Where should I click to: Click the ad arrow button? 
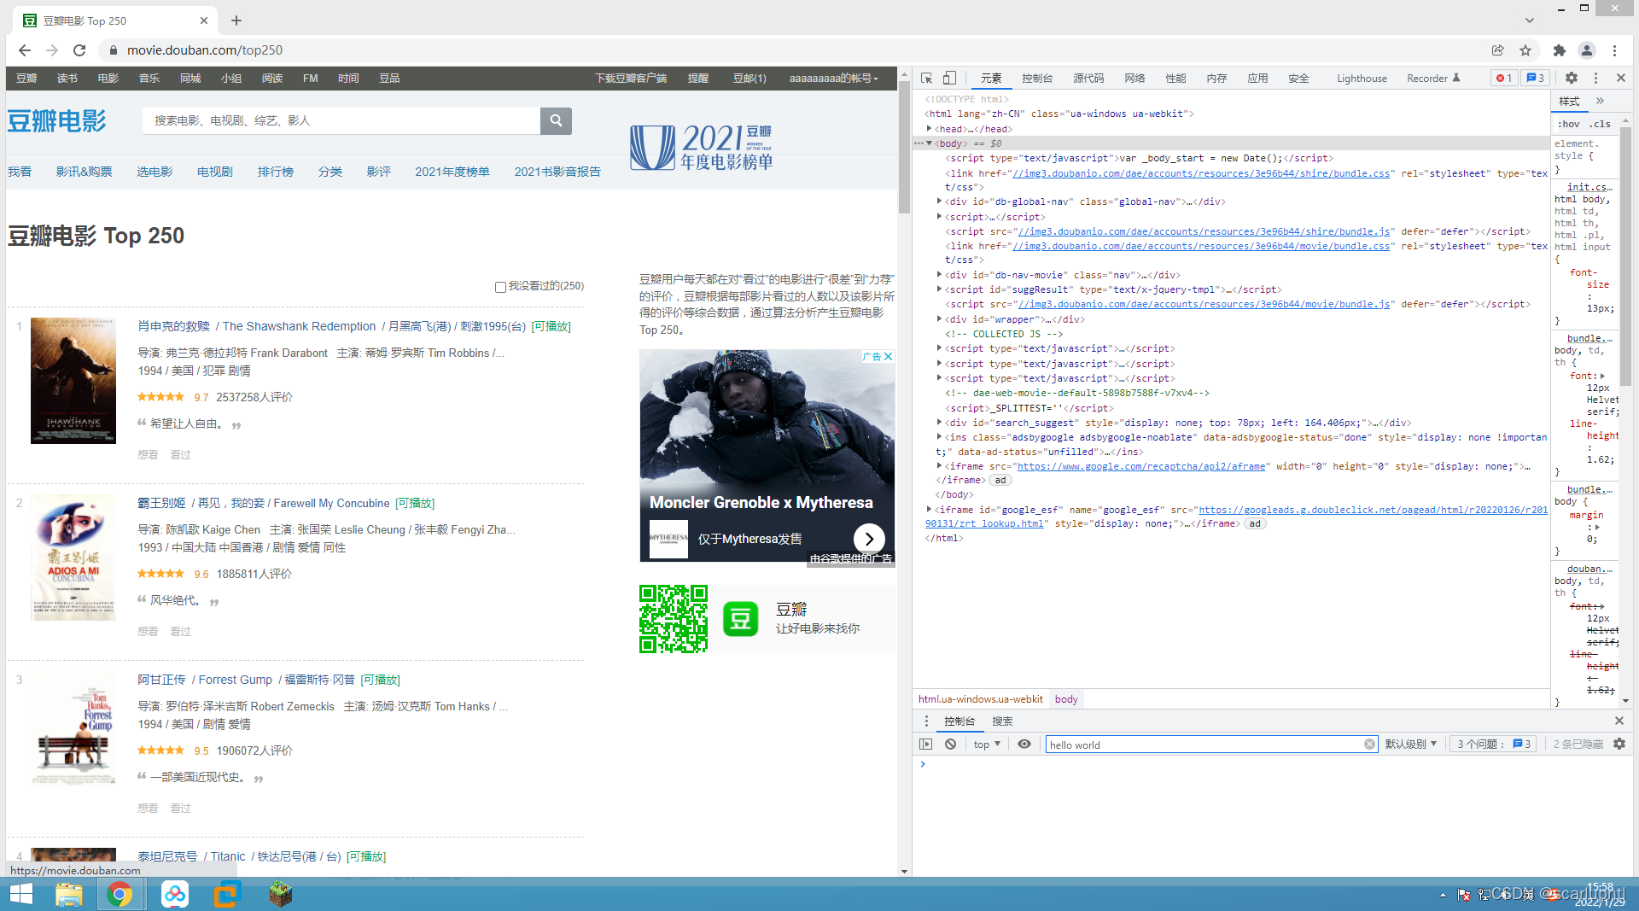869,539
